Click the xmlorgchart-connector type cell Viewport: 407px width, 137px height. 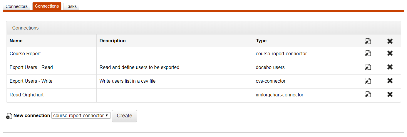pyautogui.click(x=279, y=95)
